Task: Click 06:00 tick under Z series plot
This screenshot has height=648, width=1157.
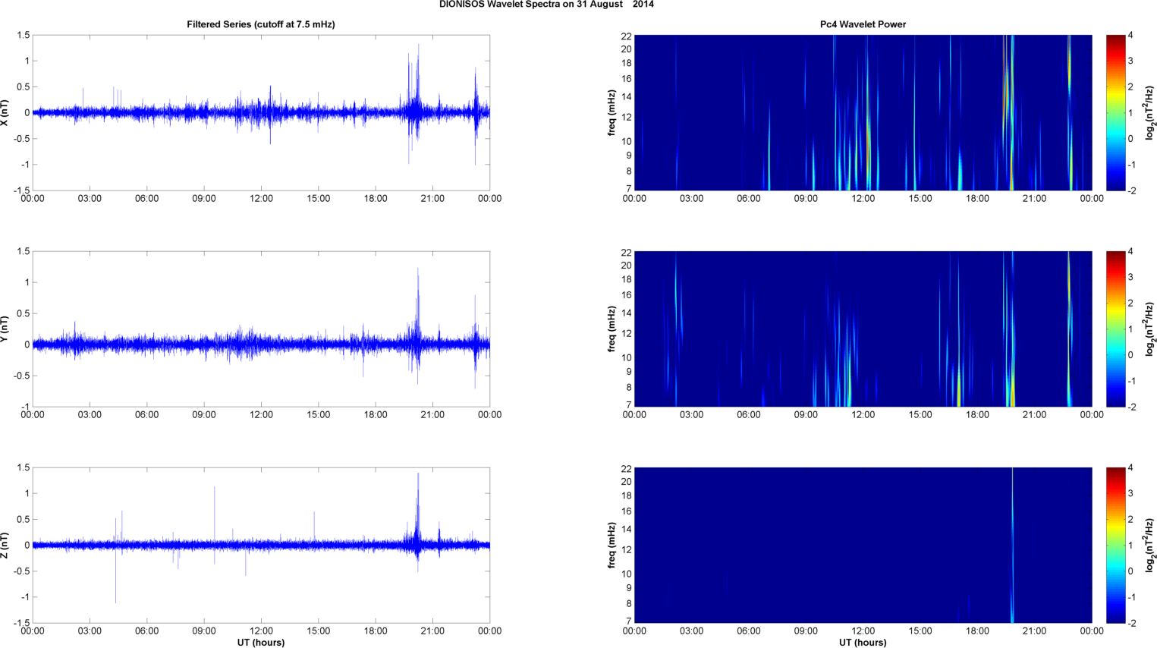Action: click(146, 631)
